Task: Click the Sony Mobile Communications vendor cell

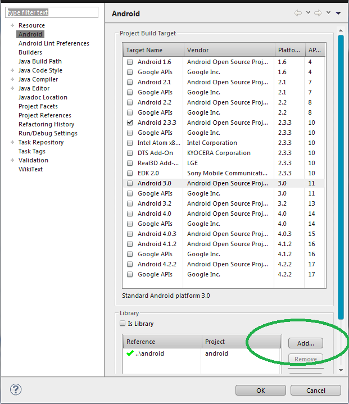Action: click(x=227, y=173)
